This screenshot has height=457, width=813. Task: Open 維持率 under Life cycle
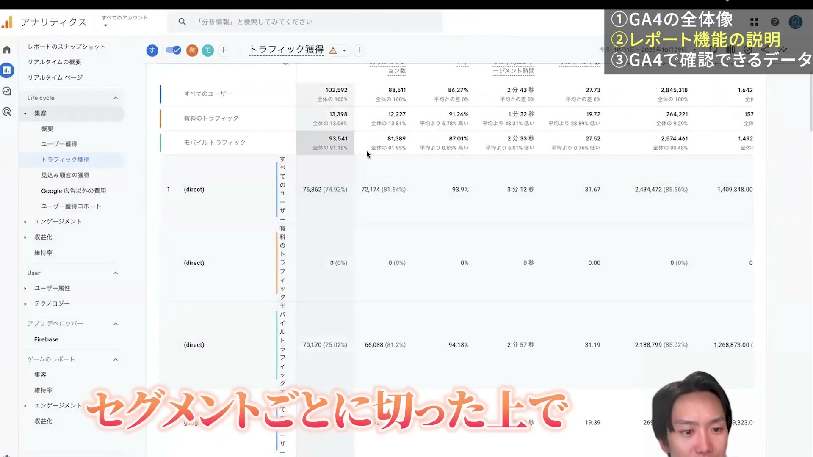coord(43,253)
